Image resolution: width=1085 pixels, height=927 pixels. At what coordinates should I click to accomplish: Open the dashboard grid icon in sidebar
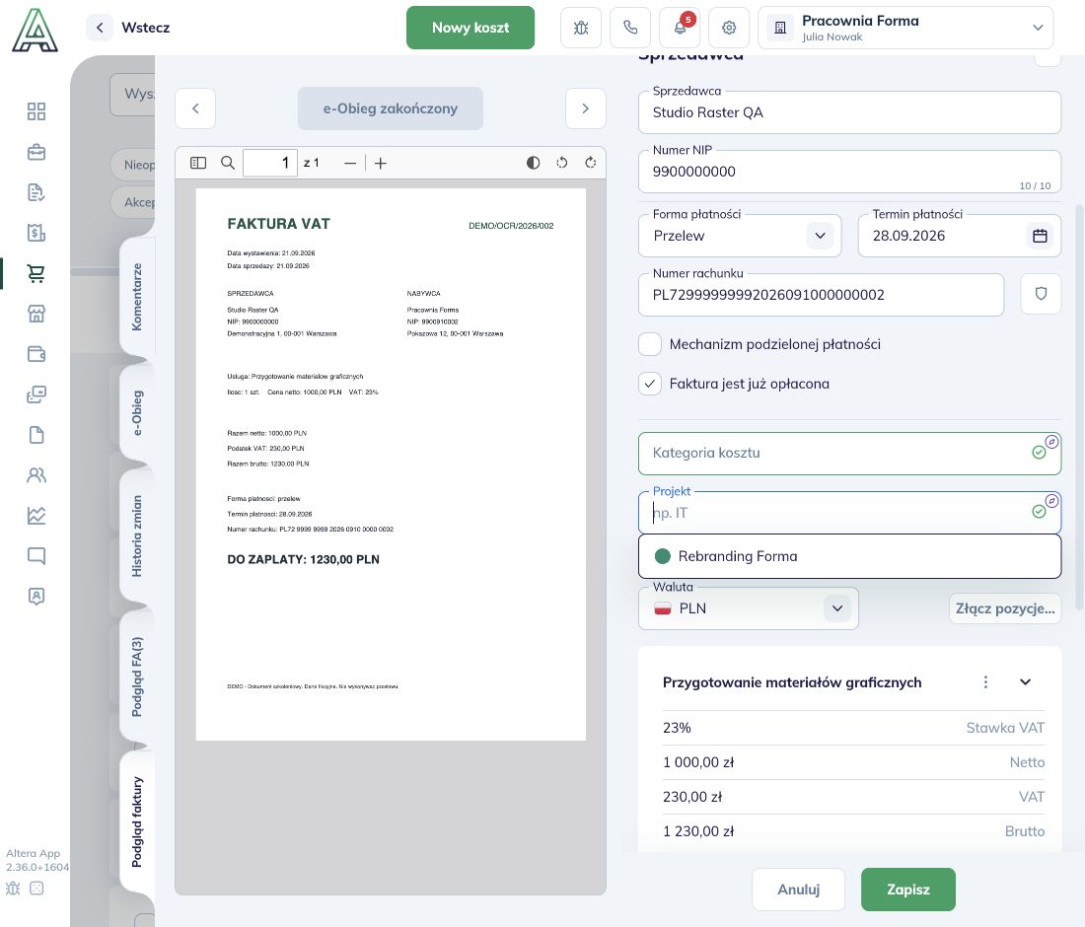[36, 111]
